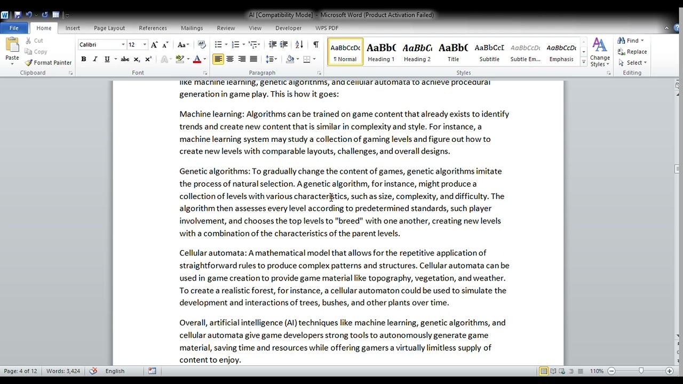Decrease the paragraph indent
Image resolution: width=683 pixels, height=384 pixels.
273,45
